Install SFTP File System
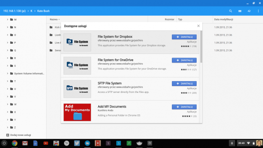Image resolution: width=263 pixels, height=148 pixels. coord(184,84)
